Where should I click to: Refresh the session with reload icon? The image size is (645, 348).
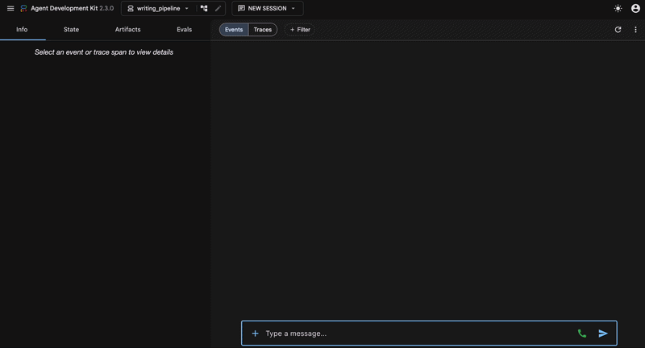point(618,30)
